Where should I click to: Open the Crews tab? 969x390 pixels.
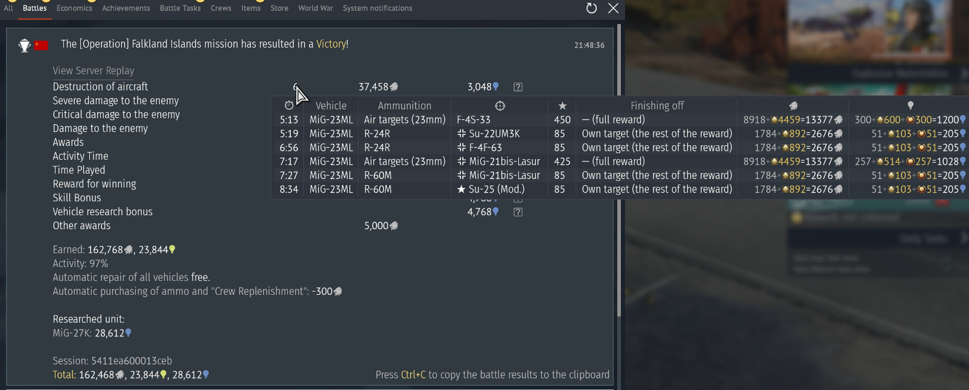(x=221, y=8)
